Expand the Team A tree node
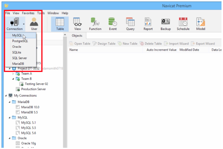 [x=13, y=74]
